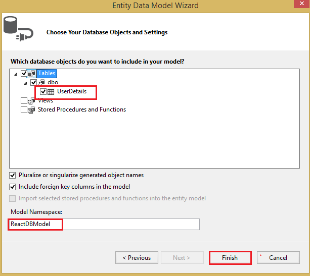Check the Views checkbox

point(24,101)
